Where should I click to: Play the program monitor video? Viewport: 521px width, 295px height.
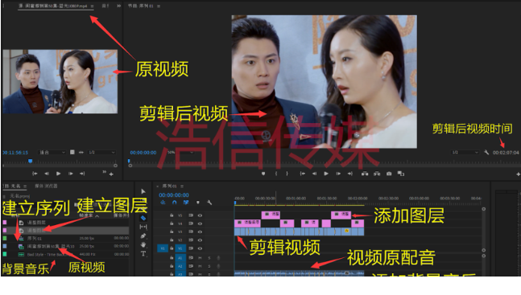[x=326, y=174]
